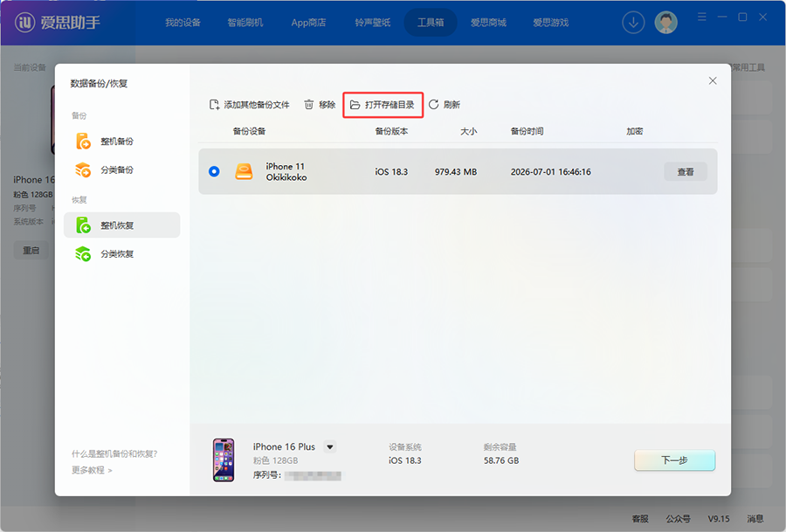
Task: Click the 爱思助手 logo icon
Action: tap(24, 22)
